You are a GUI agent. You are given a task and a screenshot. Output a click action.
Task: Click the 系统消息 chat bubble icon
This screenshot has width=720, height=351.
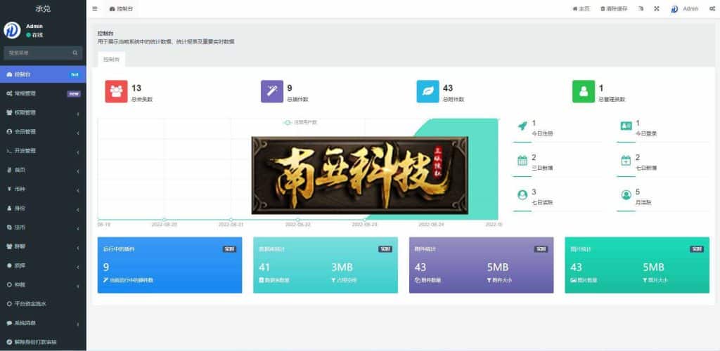pos(9,323)
